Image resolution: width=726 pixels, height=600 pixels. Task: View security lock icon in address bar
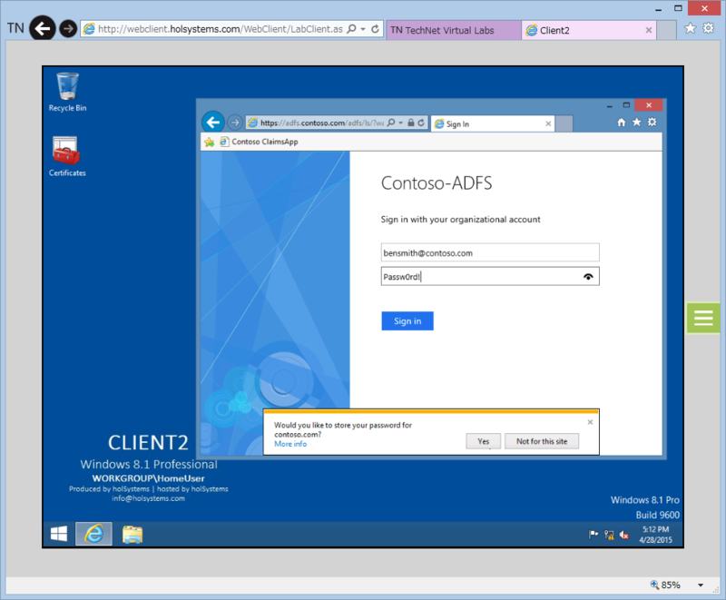(x=411, y=123)
